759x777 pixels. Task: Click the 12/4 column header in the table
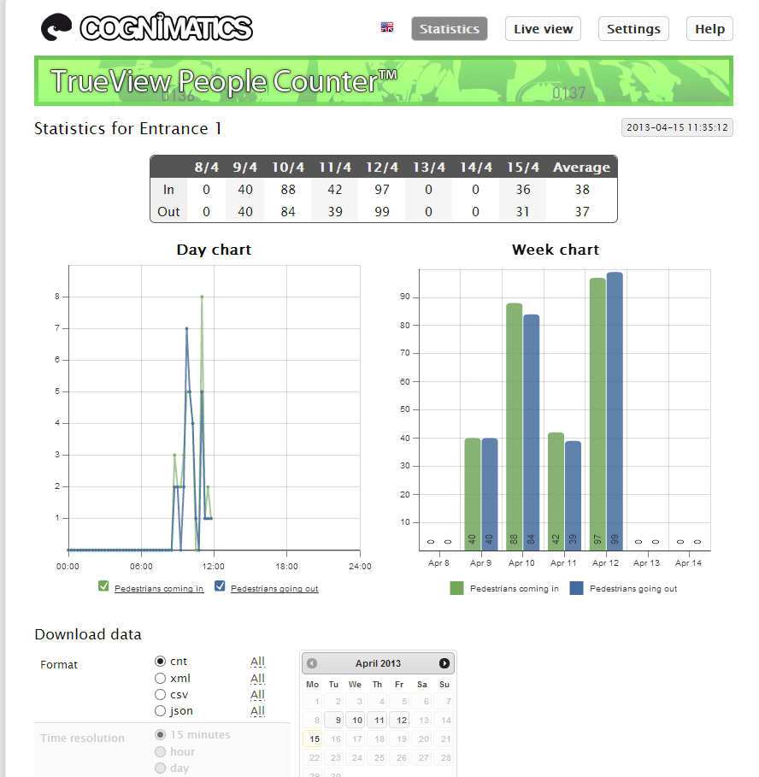tap(382, 167)
